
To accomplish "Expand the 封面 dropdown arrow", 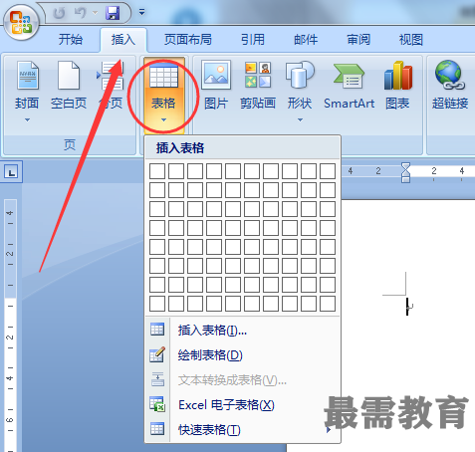I will 27,119.
